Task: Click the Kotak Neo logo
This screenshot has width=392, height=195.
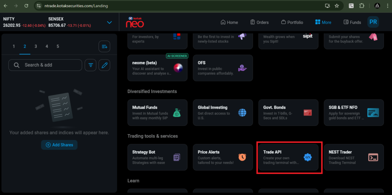Action: coord(134,22)
